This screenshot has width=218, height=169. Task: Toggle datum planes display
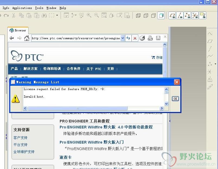coord(172,15)
